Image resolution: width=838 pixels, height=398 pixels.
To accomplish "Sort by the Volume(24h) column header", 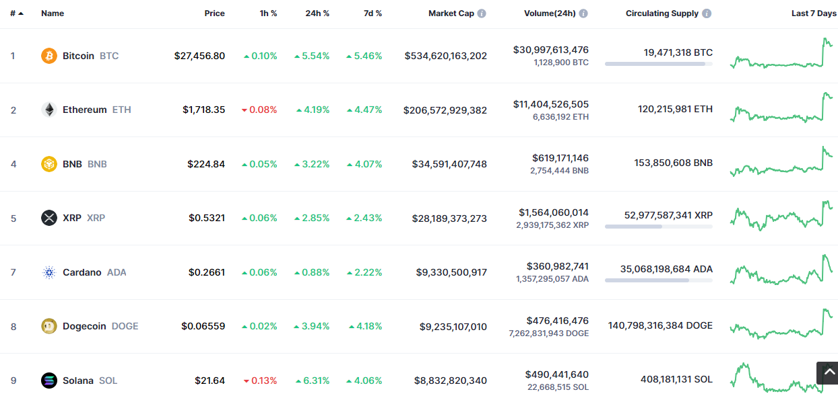I will coord(550,13).
